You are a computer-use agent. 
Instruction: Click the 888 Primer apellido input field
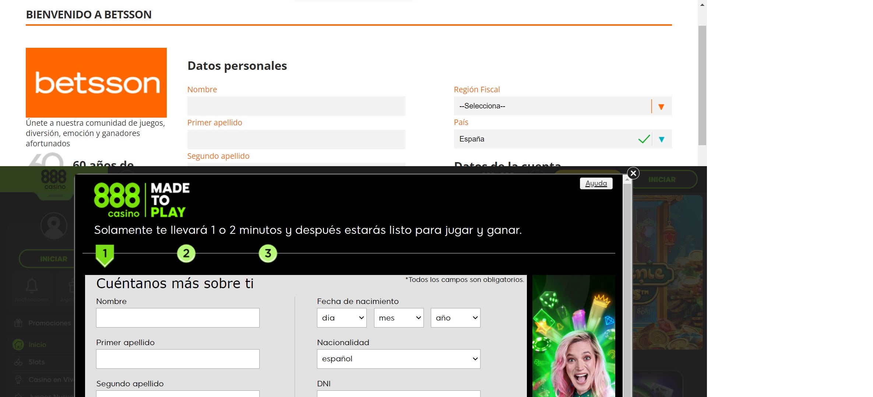(x=178, y=359)
